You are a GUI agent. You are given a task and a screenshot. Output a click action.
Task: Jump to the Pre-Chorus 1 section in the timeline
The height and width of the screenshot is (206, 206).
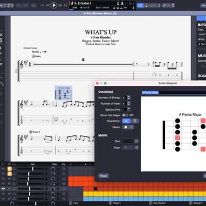coord(158,203)
